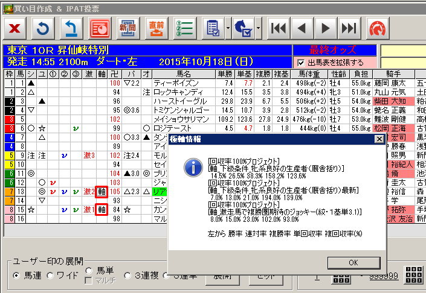Click horse name ロックキャンディ

(178, 92)
